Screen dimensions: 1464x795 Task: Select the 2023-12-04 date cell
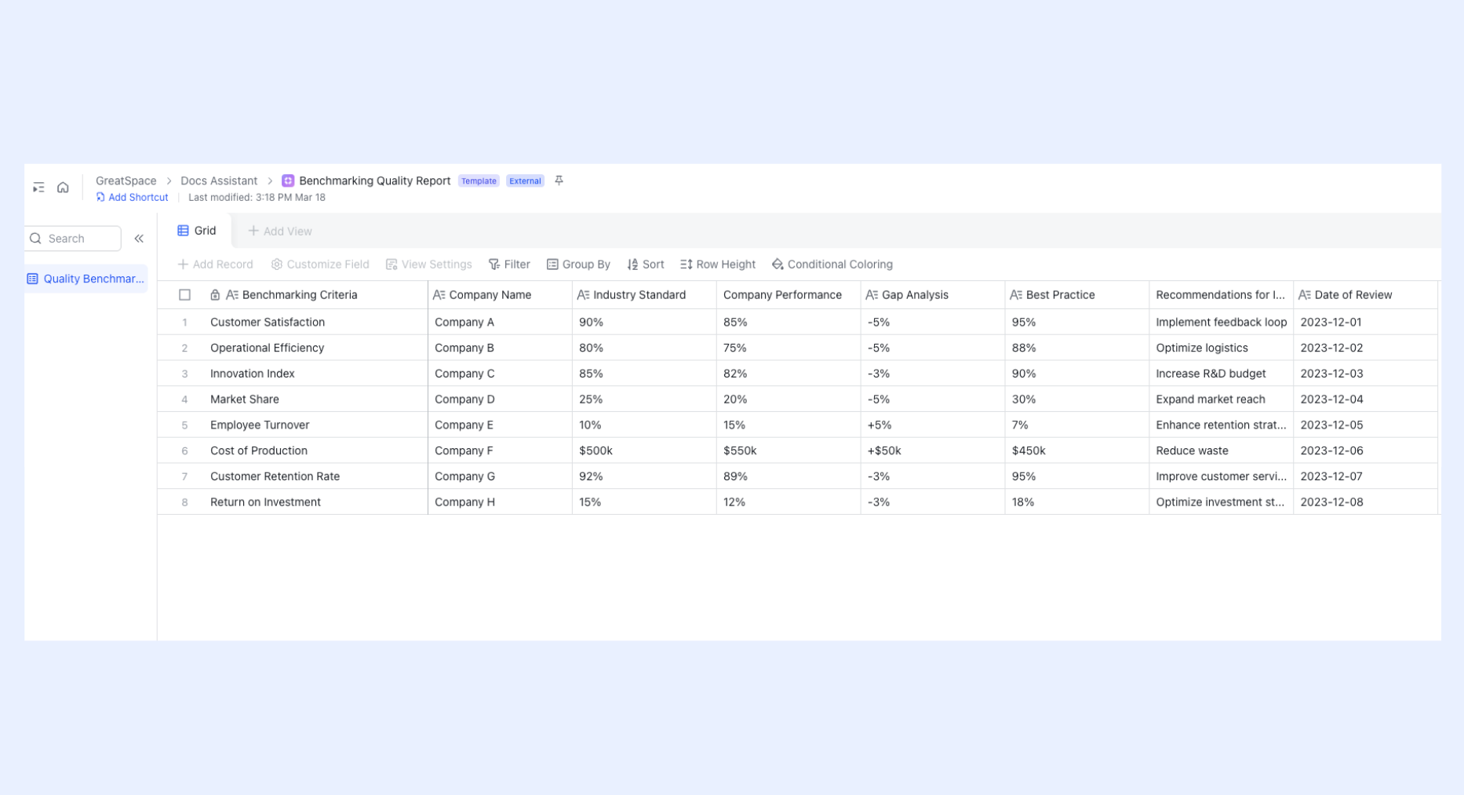click(x=1366, y=399)
